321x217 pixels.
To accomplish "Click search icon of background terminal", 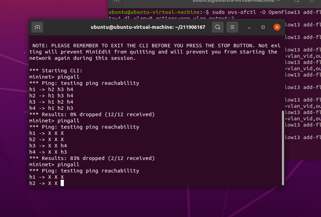I will tap(297, 2).
